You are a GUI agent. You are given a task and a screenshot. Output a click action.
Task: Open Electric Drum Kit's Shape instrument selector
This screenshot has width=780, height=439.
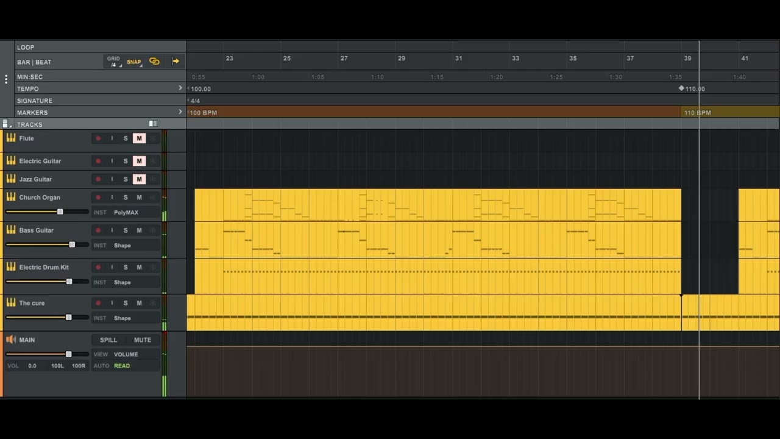click(x=126, y=282)
